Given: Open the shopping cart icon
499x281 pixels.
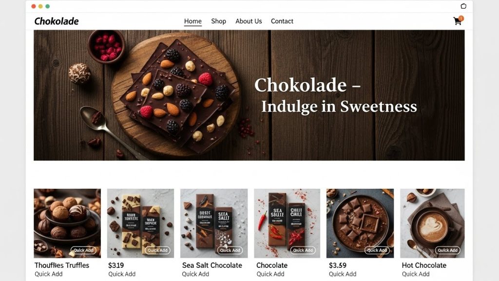Looking at the screenshot, I should 458,20.
